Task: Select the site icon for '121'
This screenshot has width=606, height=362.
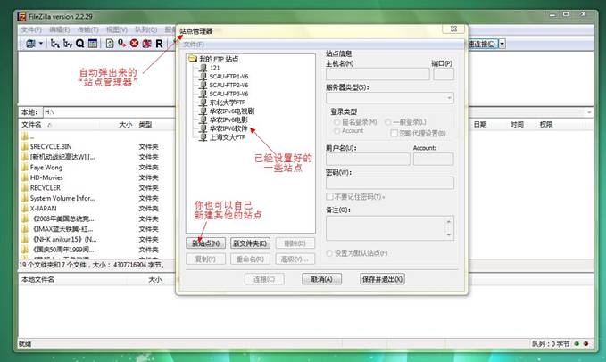Action: [x=203, y=68]
